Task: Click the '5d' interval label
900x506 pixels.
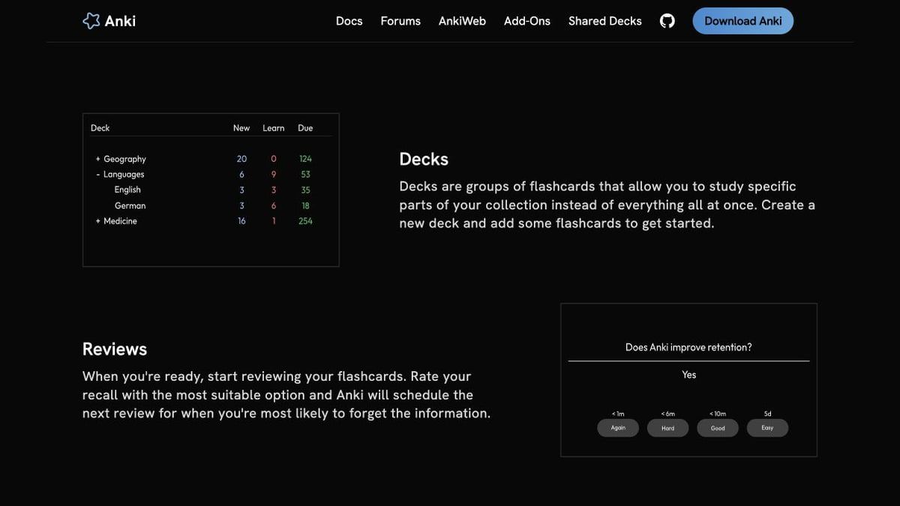Action: point(767,414)
